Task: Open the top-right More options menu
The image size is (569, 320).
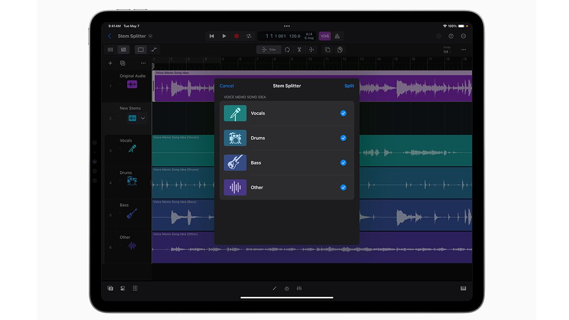Action: (463, 36)
